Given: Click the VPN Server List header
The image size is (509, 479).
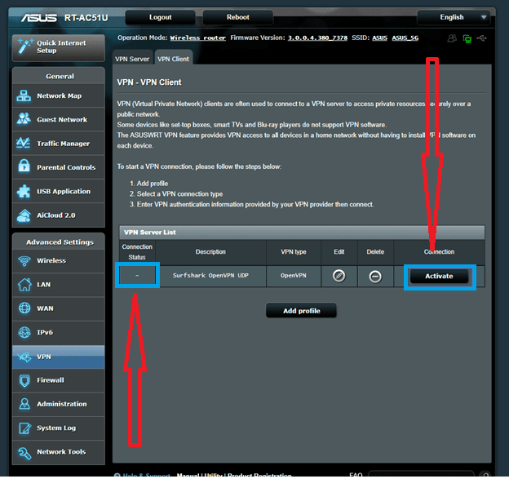Looking at the screenshot, I should coord(302,233).
